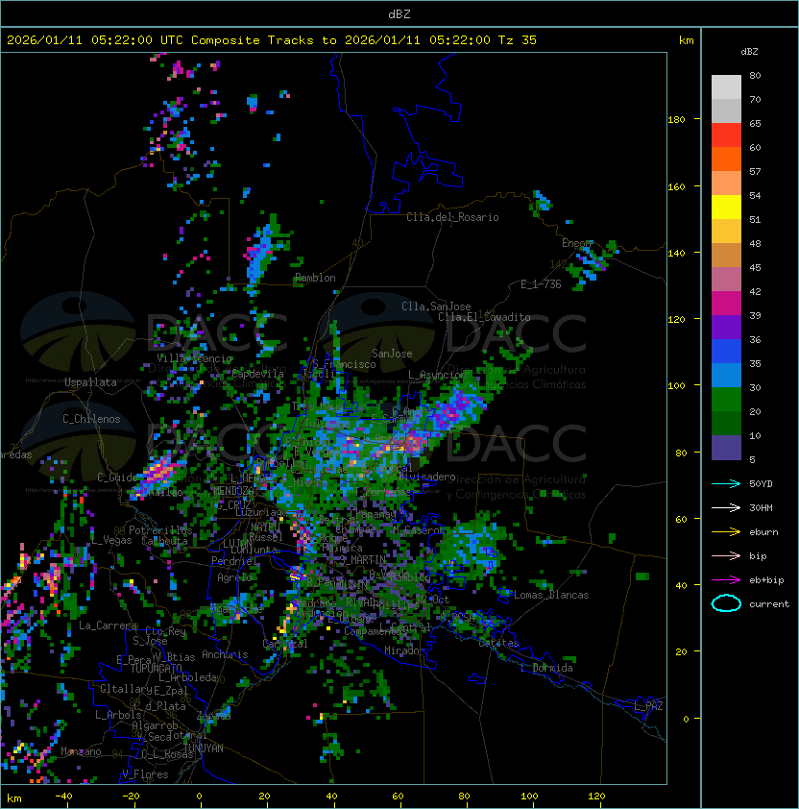
Task: Click the 'V_Flores' map label
Action: pyautogui.click(x=145, y=774)
